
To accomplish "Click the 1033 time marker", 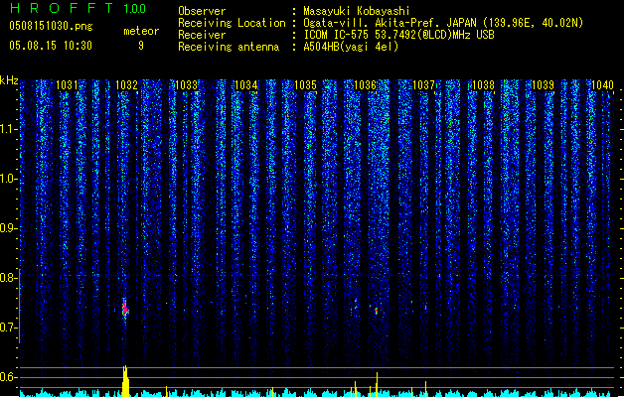I will (x=186, y=84).
